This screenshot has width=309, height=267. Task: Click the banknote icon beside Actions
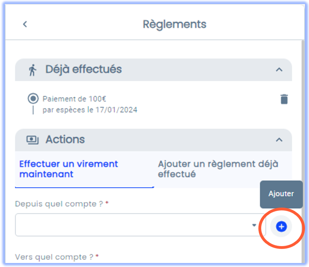click(33, 140)
